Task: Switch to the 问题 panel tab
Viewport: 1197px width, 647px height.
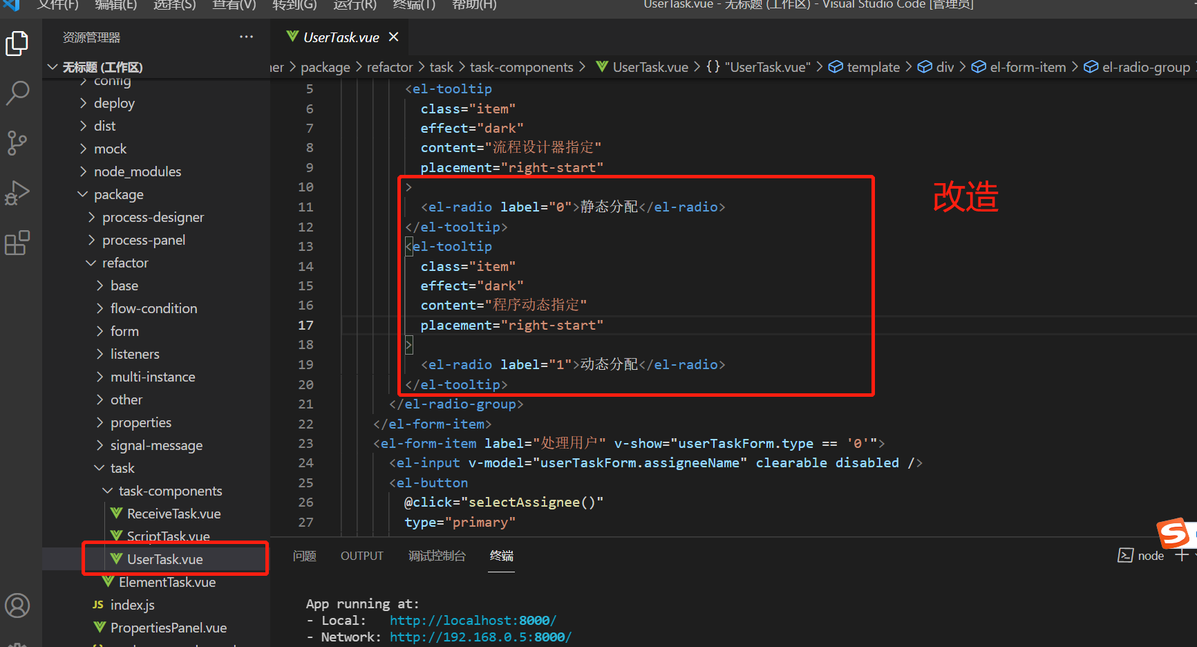Action: pyautogui.click(x=305, y=556)
